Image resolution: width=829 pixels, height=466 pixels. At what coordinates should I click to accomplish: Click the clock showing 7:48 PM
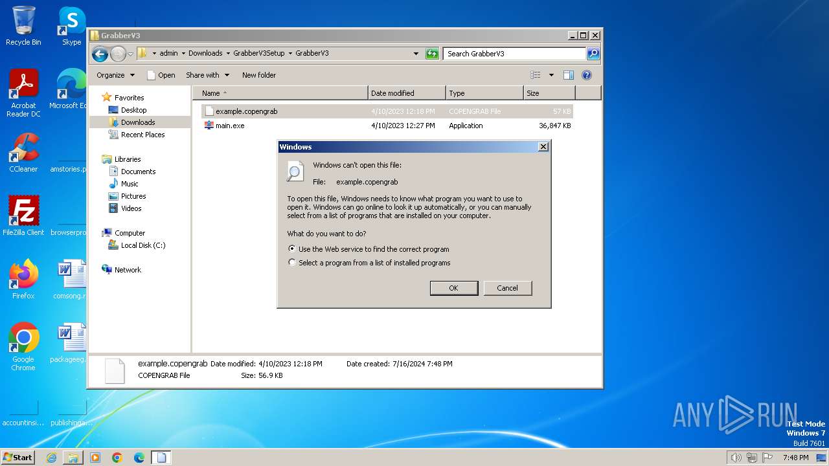coord(796,458)
